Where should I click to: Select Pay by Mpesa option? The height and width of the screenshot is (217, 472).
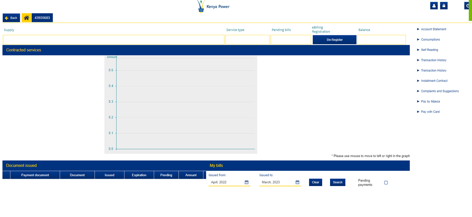[430, 101]
